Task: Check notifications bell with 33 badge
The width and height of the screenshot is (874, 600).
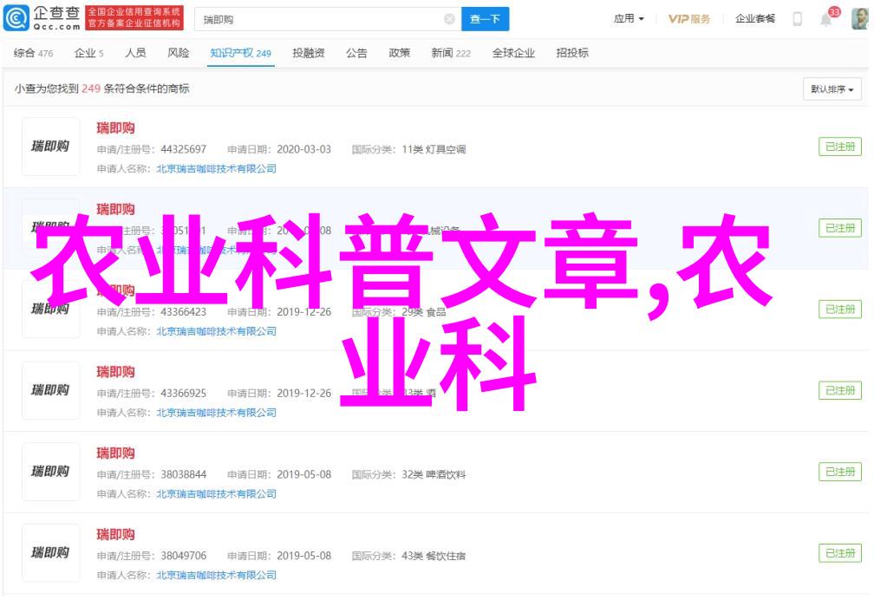Action: (826, 18)
